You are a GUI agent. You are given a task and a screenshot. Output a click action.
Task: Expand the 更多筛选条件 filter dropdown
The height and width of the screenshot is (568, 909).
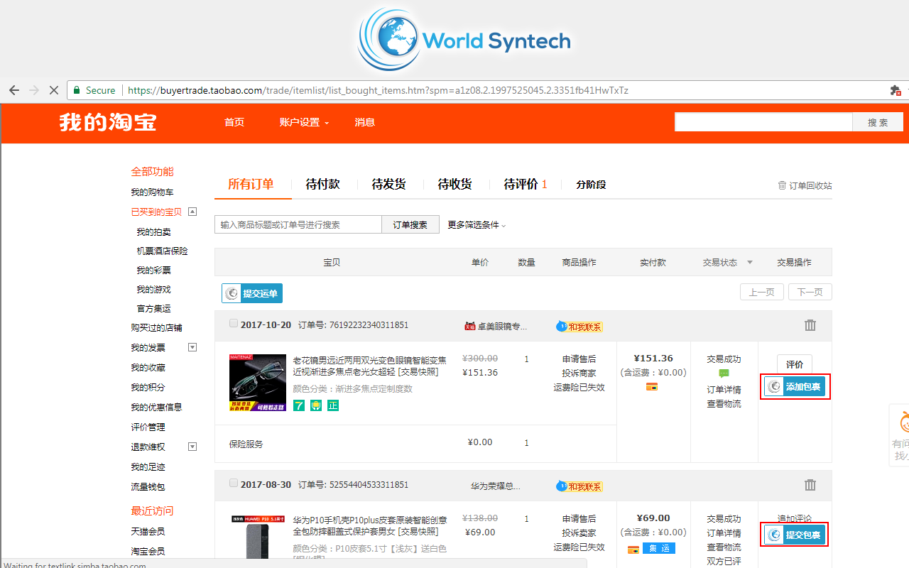tap(475, 224)
